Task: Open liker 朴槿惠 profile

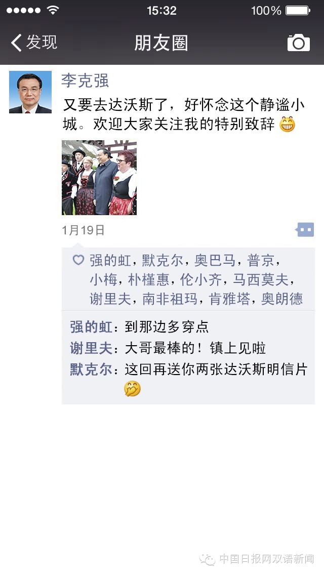Action: [148, 280]
